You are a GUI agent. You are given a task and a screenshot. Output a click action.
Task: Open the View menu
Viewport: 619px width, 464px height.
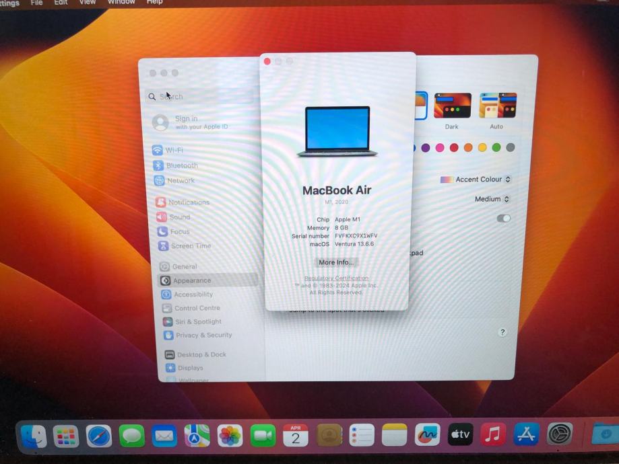88,2
